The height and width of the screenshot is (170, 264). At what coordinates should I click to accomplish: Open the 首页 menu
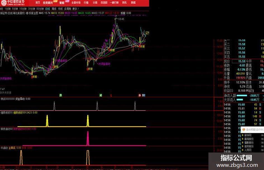[x=38, y=3]
